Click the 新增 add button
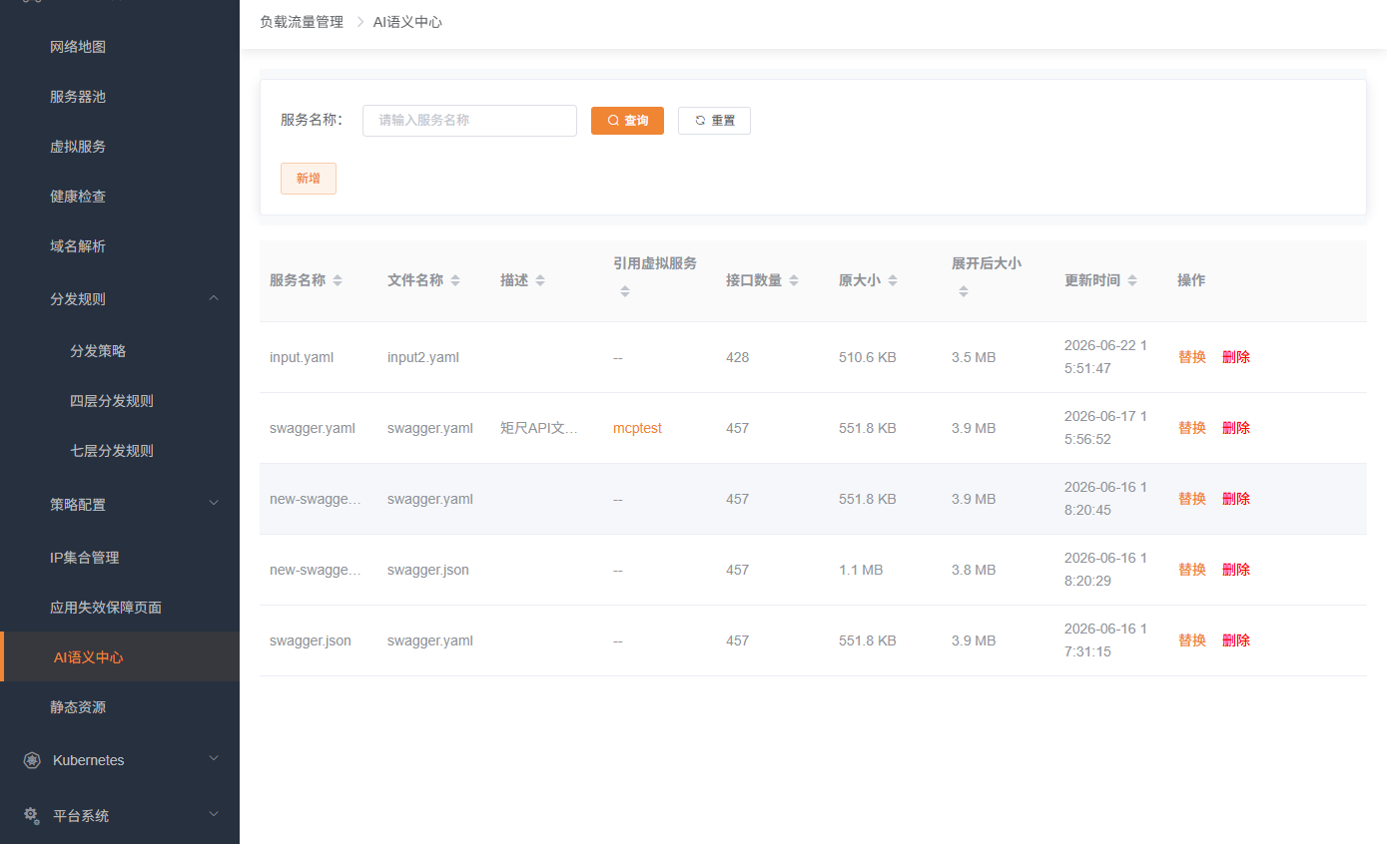The height and width of the screenshot is (844, 1387). pyautogui.click(x=309, y=179)
